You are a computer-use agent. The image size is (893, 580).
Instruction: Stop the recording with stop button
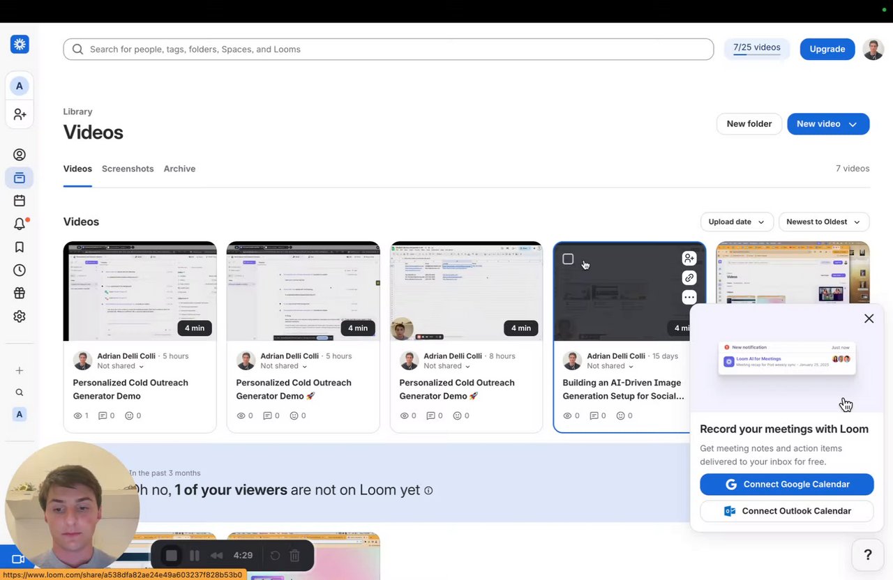tap(171, 556)
